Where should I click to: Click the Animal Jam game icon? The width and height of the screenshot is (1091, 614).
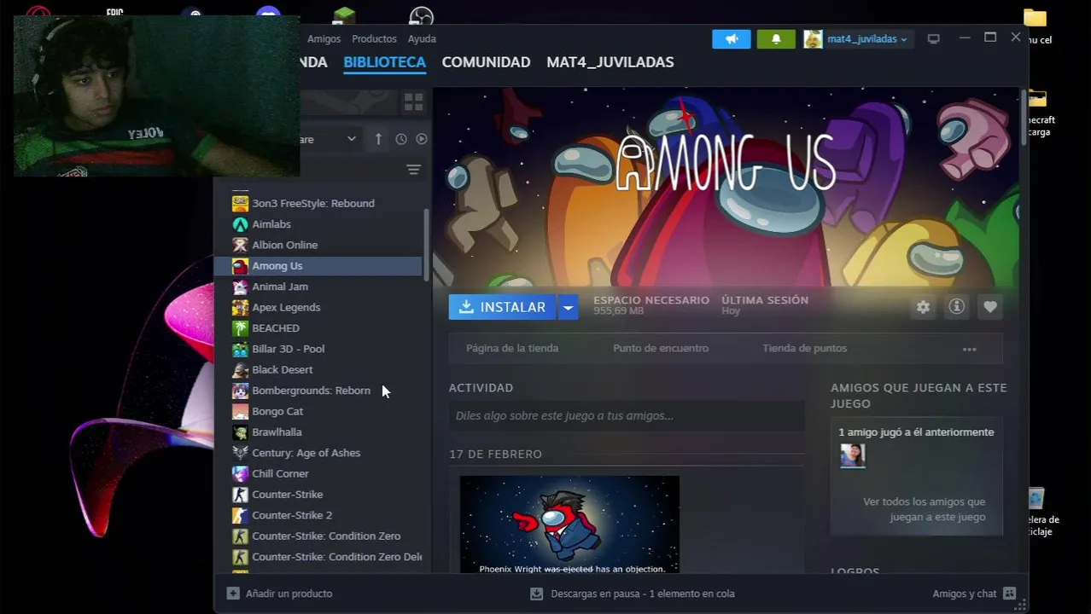[240, 287]
